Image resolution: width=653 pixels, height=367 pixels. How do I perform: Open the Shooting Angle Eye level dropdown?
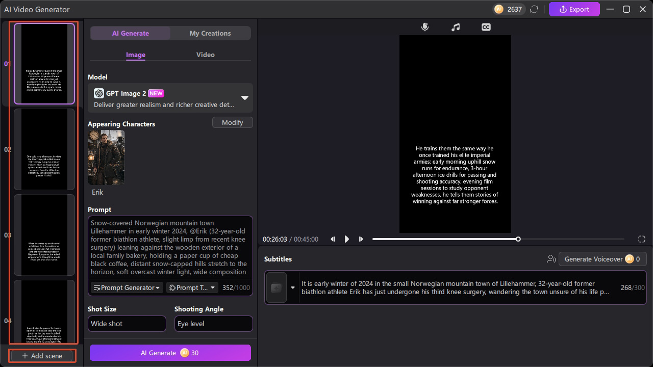point(213,324)
